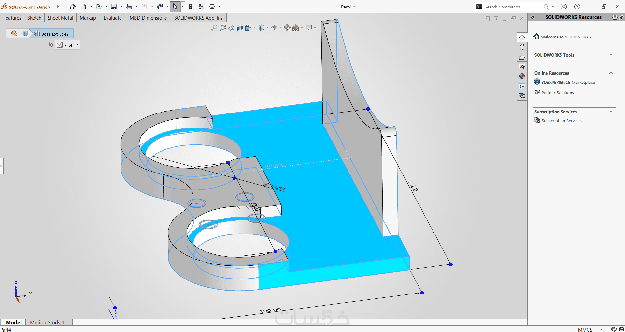The image size is (625, 332).
Task: Open the Markup tab
Action: click(88, 18)
